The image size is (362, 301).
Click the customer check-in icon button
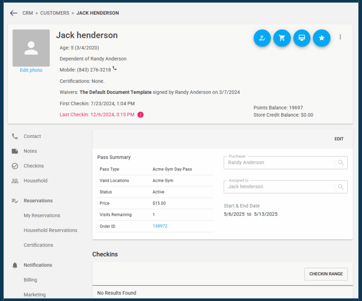pyautogui.click(x=262, y=38)
